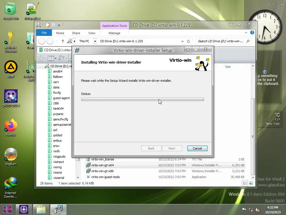Open address bar history dropdown
The height and width of the screenshot is (215, 286).
(182, 41)
